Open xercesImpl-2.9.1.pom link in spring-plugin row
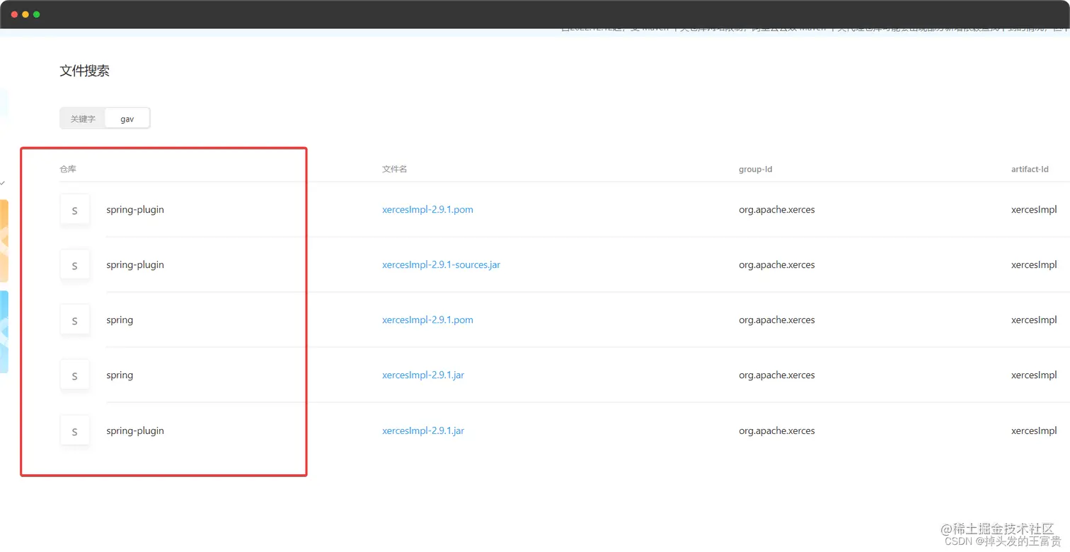This screenshot has height=552, width=1070. (x=427, y=210)
